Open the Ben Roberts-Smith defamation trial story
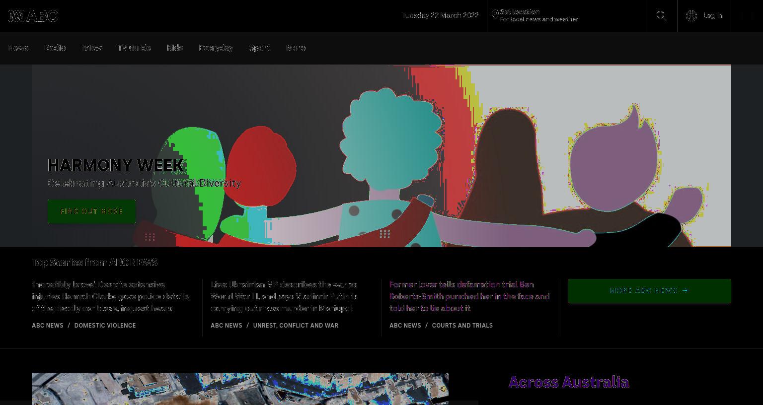763x405 pixels. [469, 296]
